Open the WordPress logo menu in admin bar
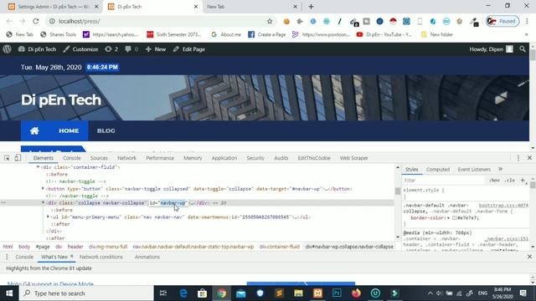Viewport: 536px width, 301px height. pyautogui.click(x=8, y=49)
